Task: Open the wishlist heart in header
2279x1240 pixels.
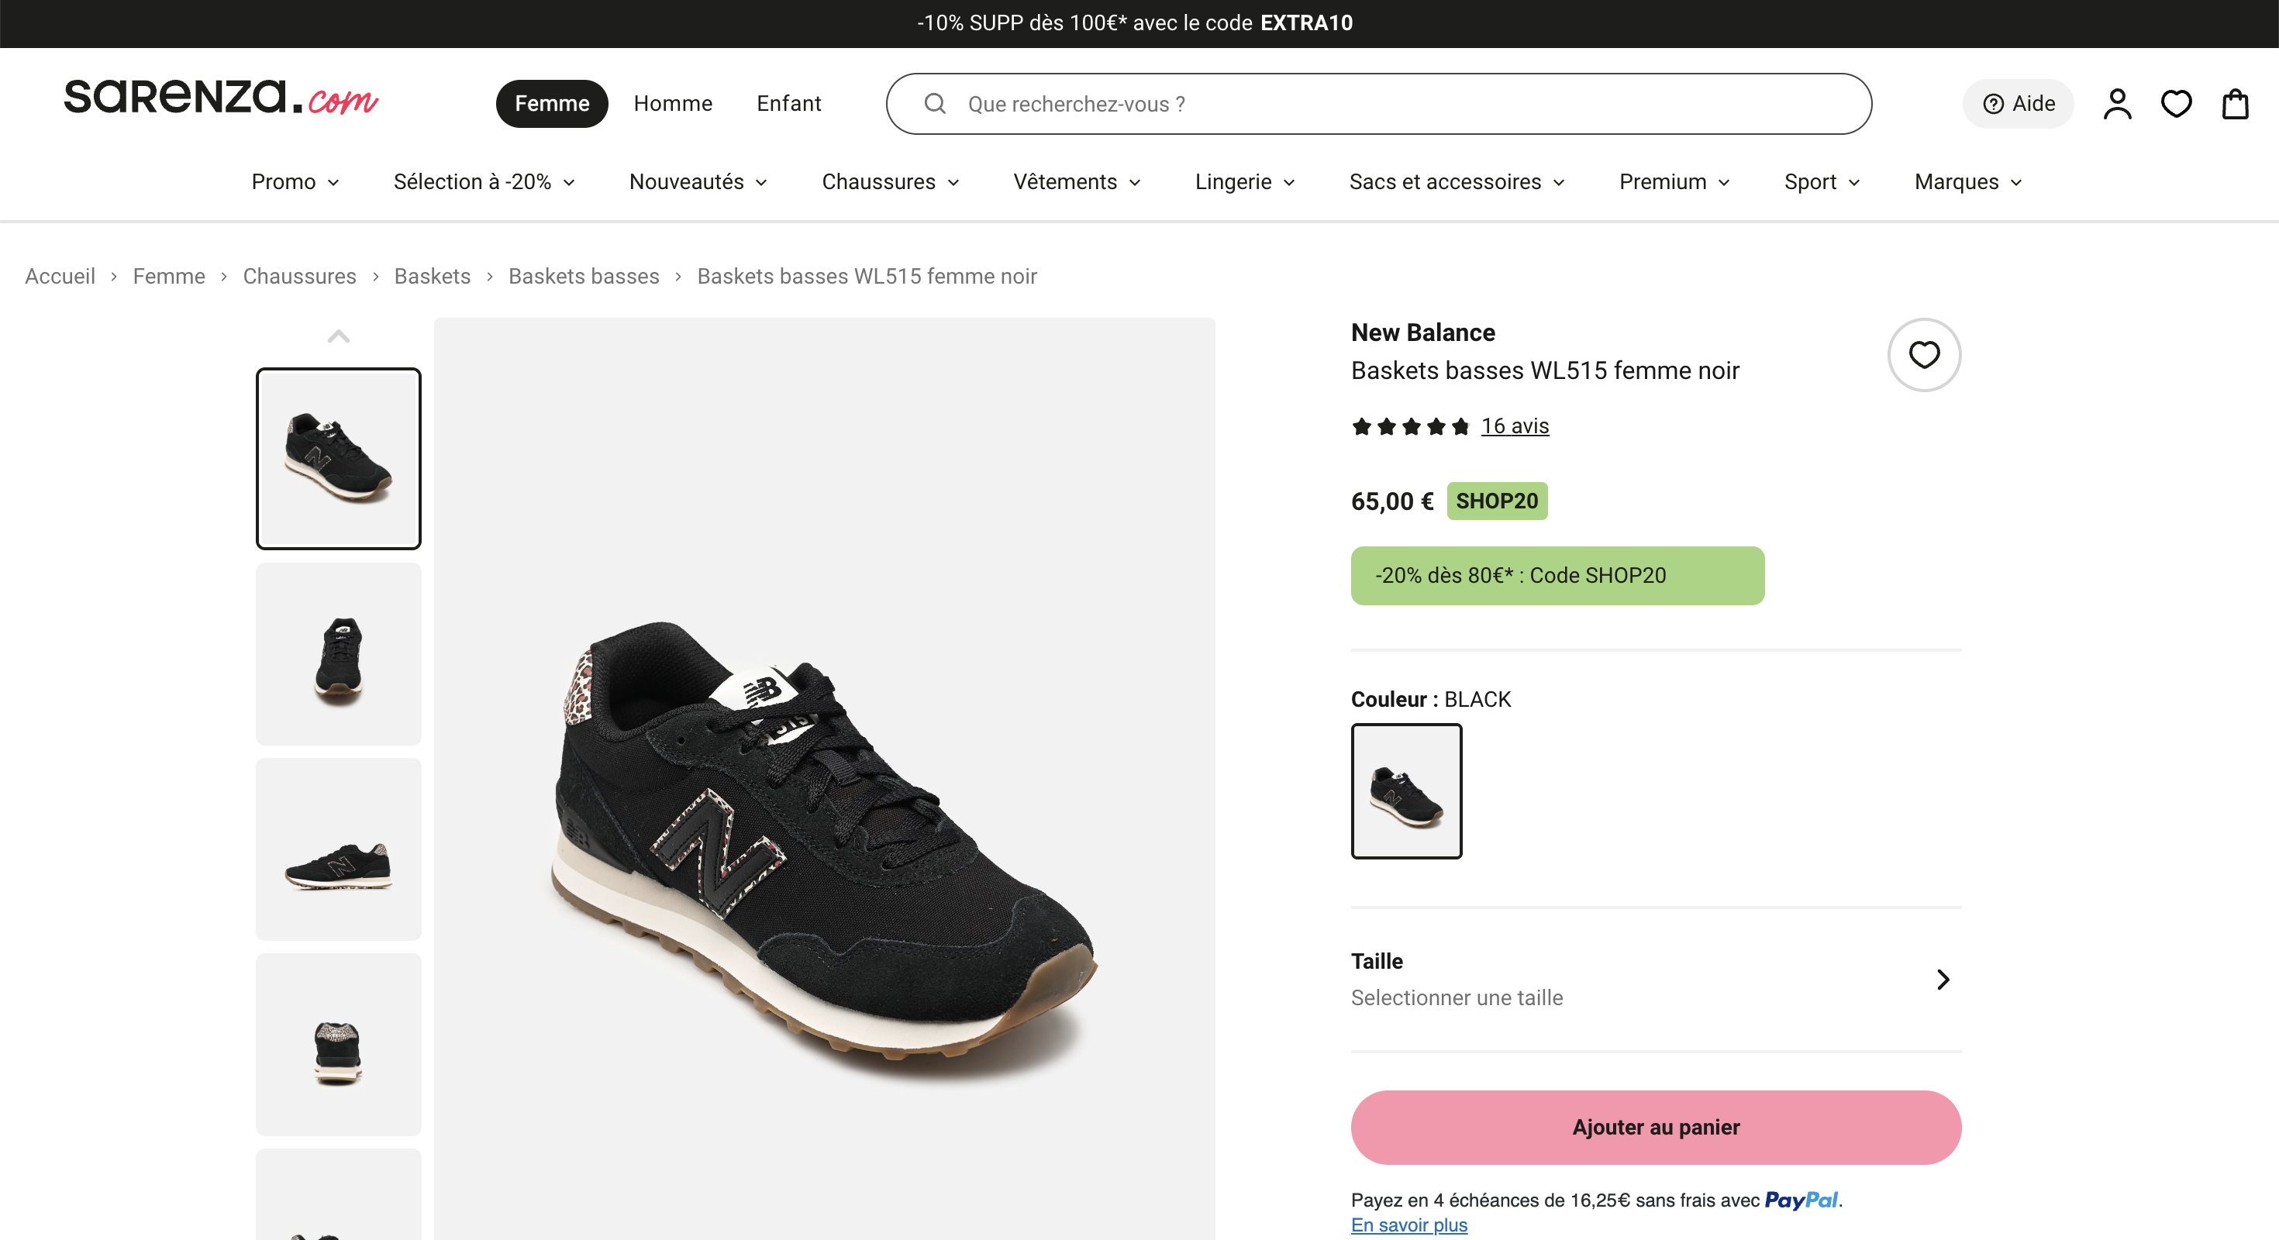Action: tap(2175, 104)
